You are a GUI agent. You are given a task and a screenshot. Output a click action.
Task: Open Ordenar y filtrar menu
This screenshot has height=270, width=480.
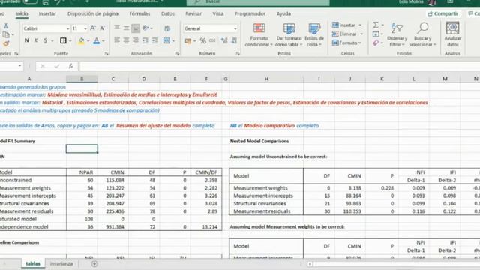pos(397,34)
